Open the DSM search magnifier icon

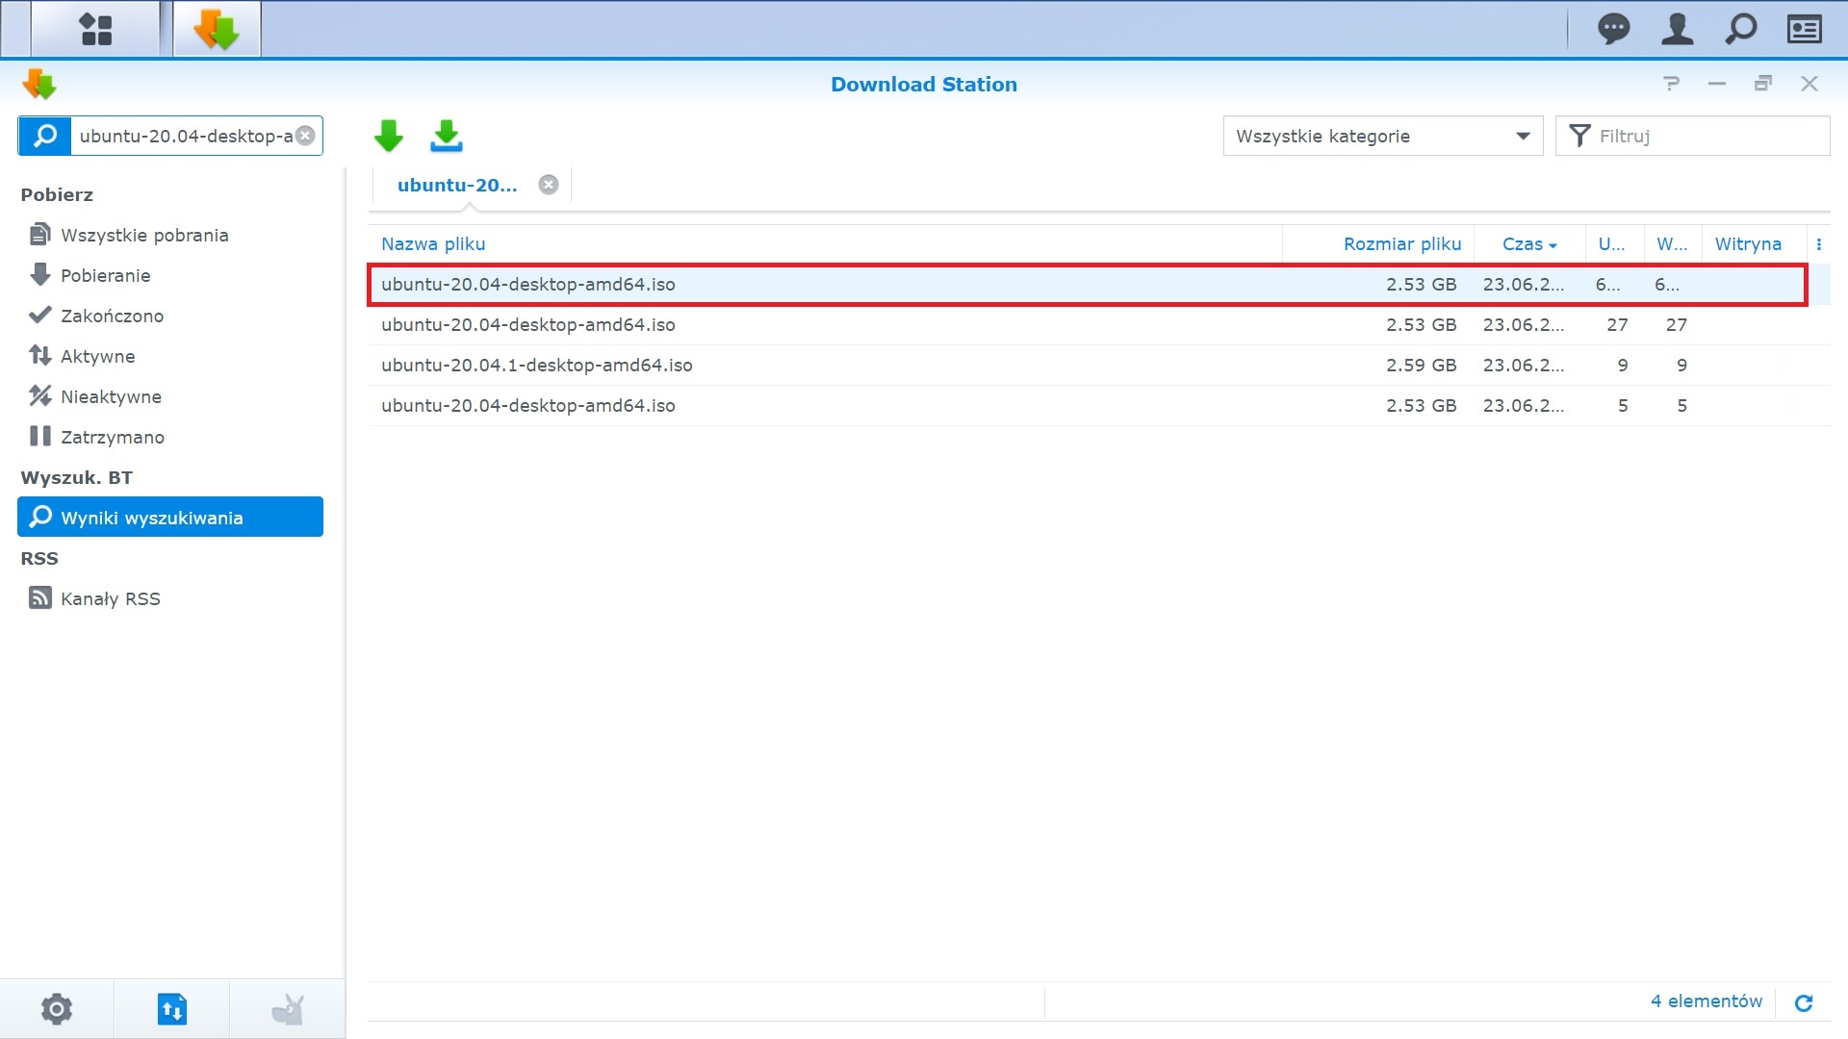pos(1741,29)
